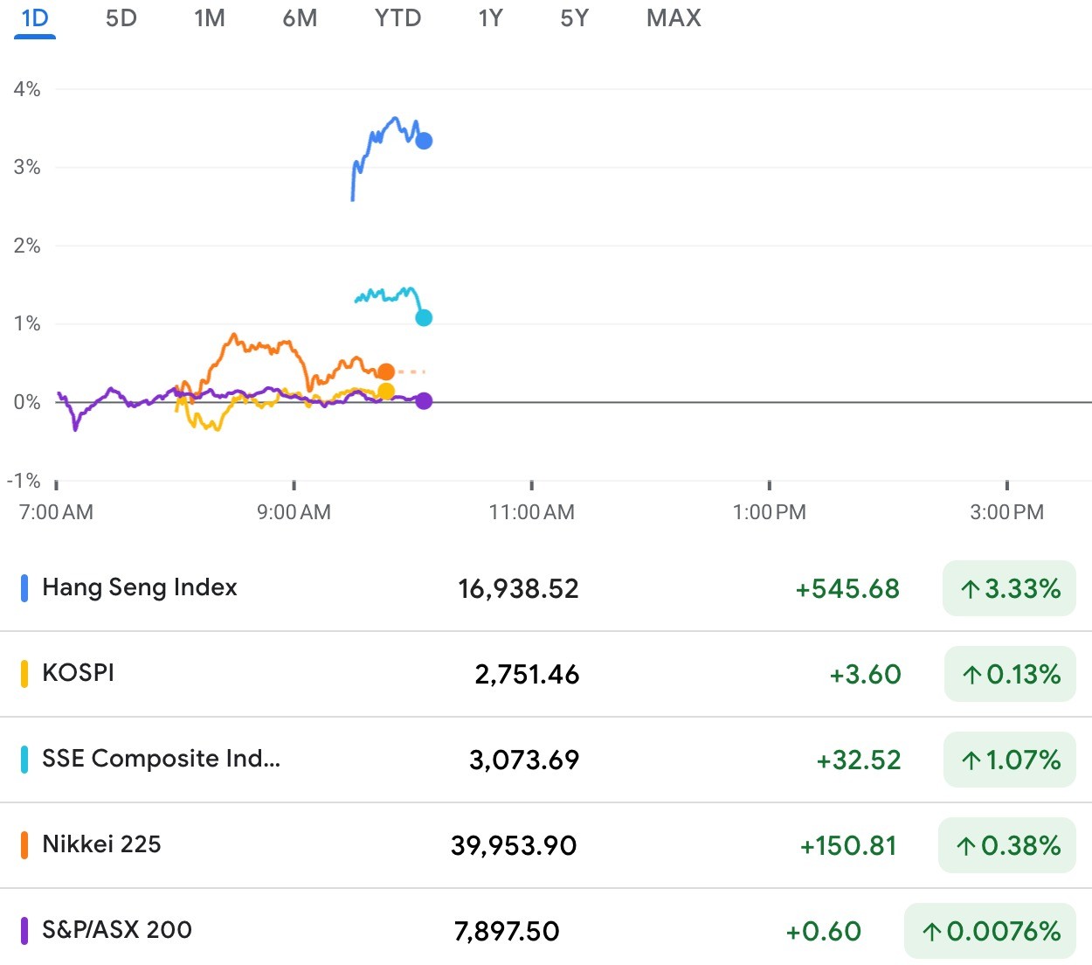Image resolution: width=1092 pixels, height=965 pixels.
Task: Click the teal SSE Composite endpoint dot
Action: (x=424, y=318)
